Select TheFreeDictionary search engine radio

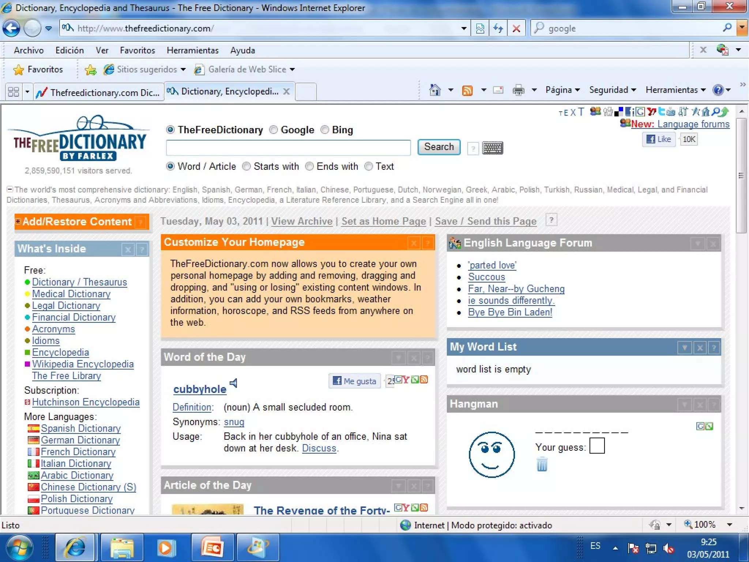coord(170,130)
